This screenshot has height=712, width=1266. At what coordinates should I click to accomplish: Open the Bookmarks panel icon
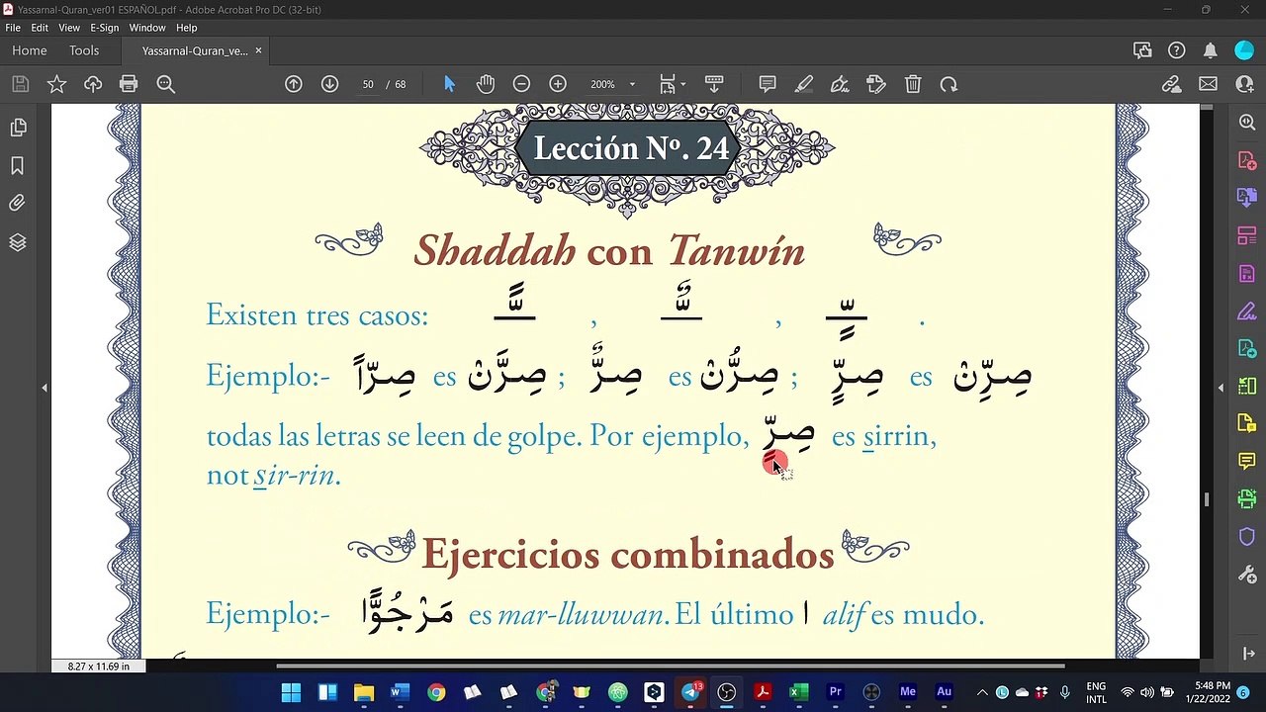pos(17,165)
